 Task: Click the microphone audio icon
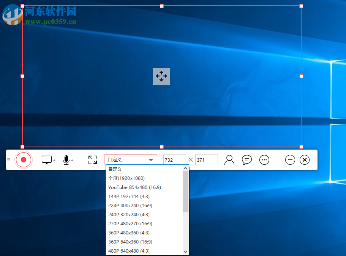pyautogui.click(x=66, y=159)
